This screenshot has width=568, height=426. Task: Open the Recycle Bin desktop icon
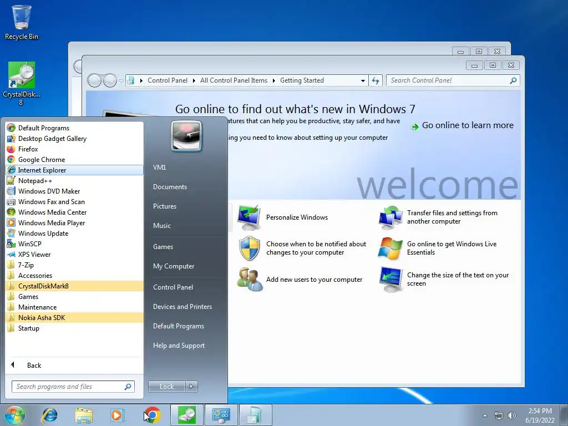click(x=22, y=22)
